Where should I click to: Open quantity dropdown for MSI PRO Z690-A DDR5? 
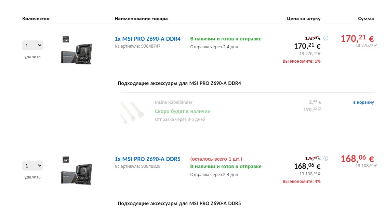point(32,165)
